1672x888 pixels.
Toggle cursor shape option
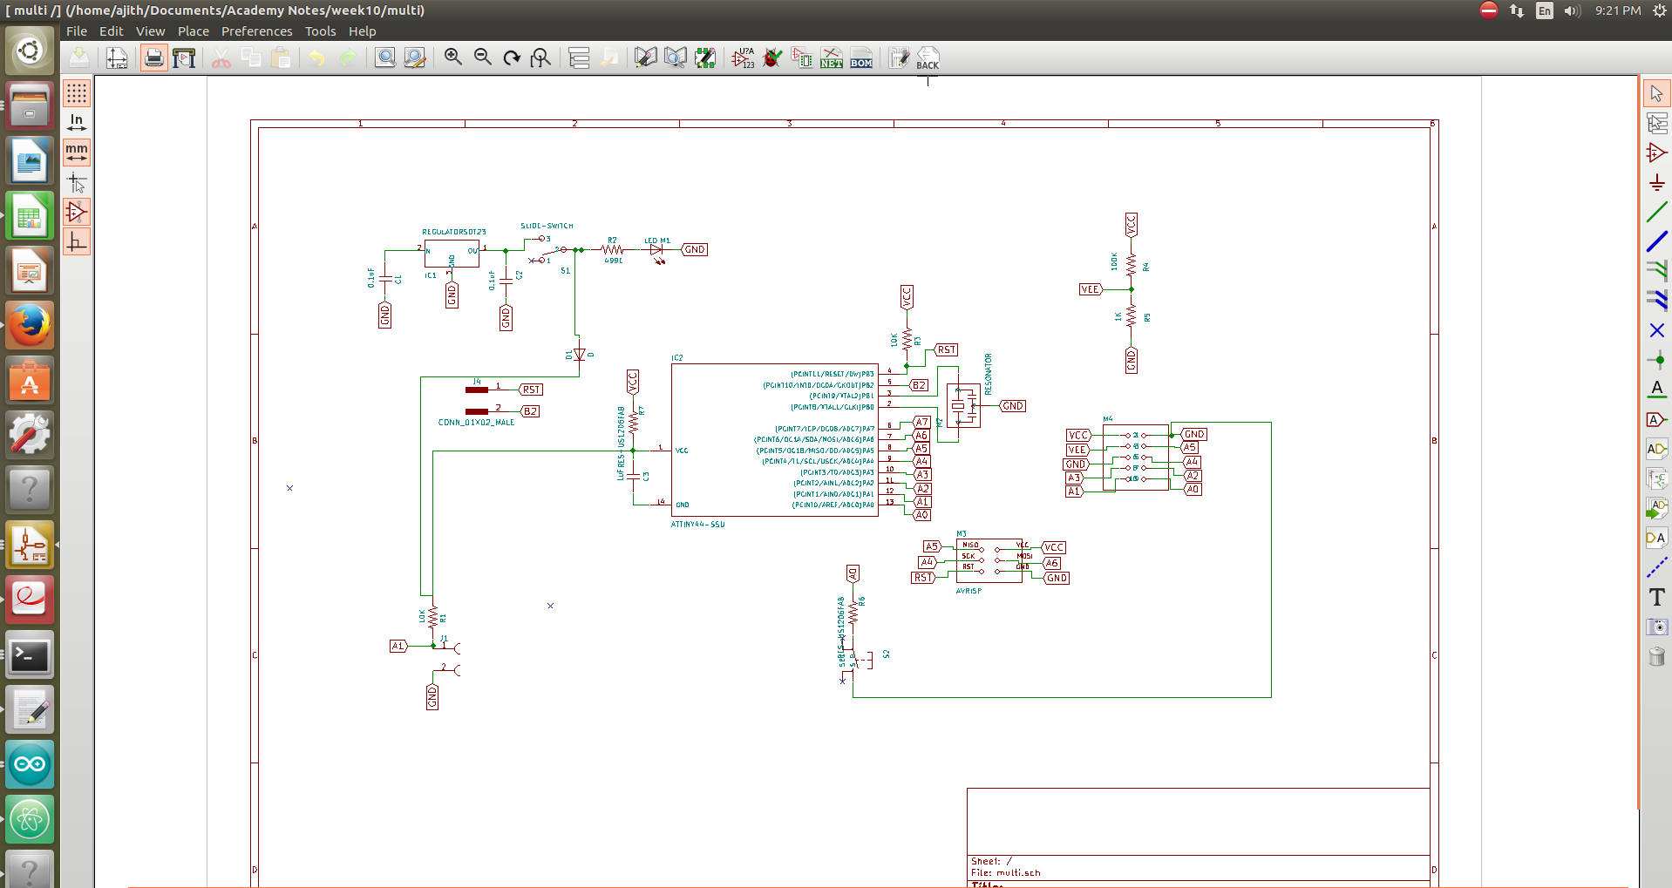(77, 182)
